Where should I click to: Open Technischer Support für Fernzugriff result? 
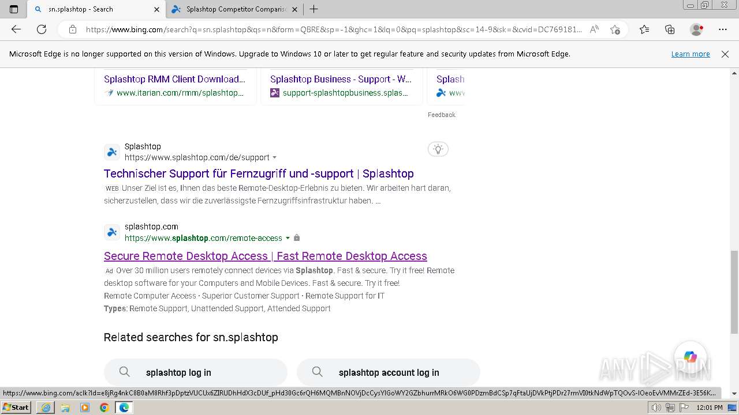(x=259, y=173)
